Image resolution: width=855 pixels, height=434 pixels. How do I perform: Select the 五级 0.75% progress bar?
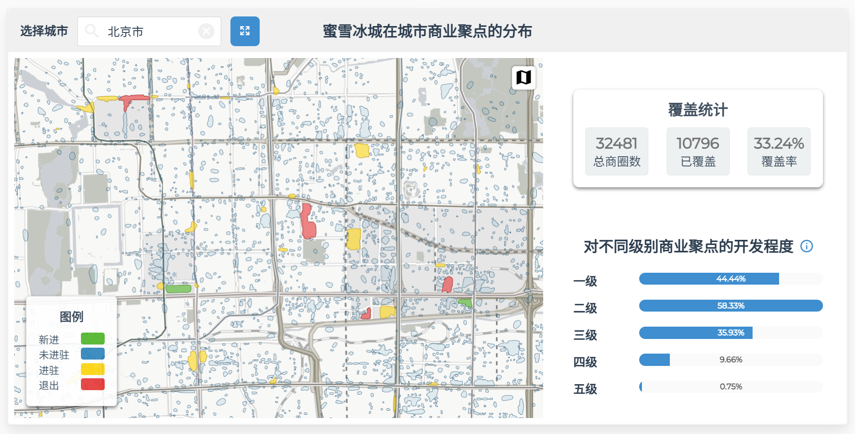pos(731,386)
